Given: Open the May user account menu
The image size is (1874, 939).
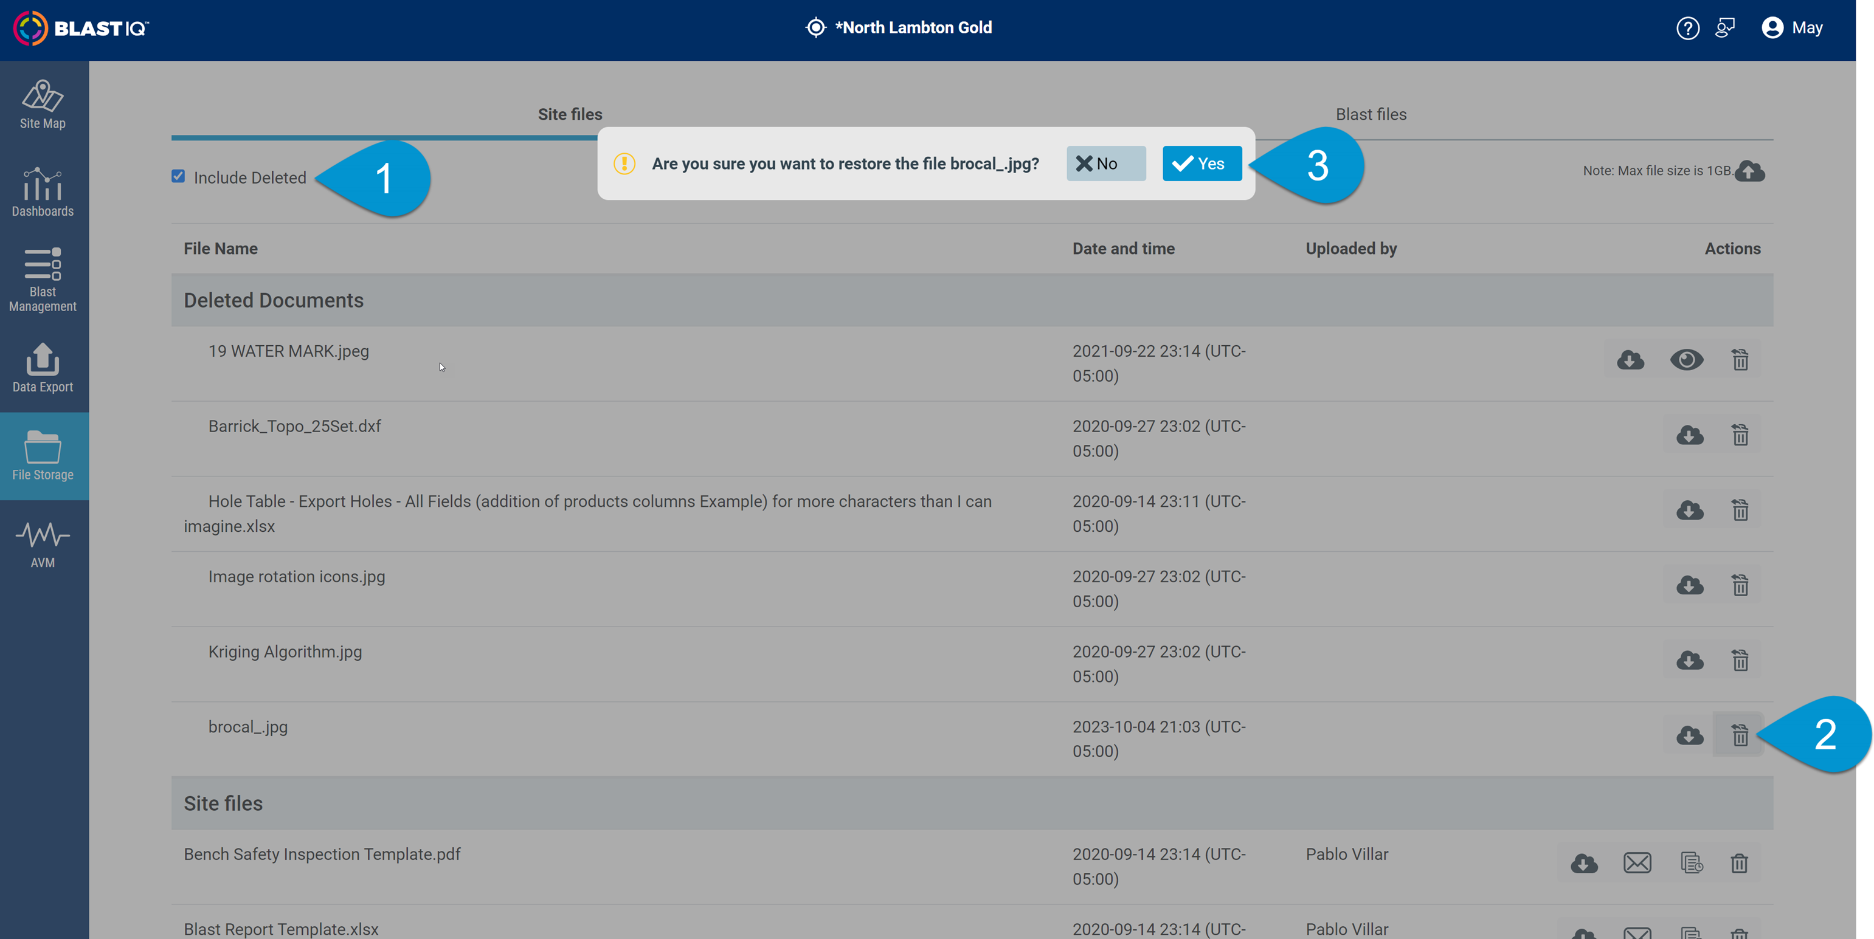Looking at the screenshot, I should 1792,27.
